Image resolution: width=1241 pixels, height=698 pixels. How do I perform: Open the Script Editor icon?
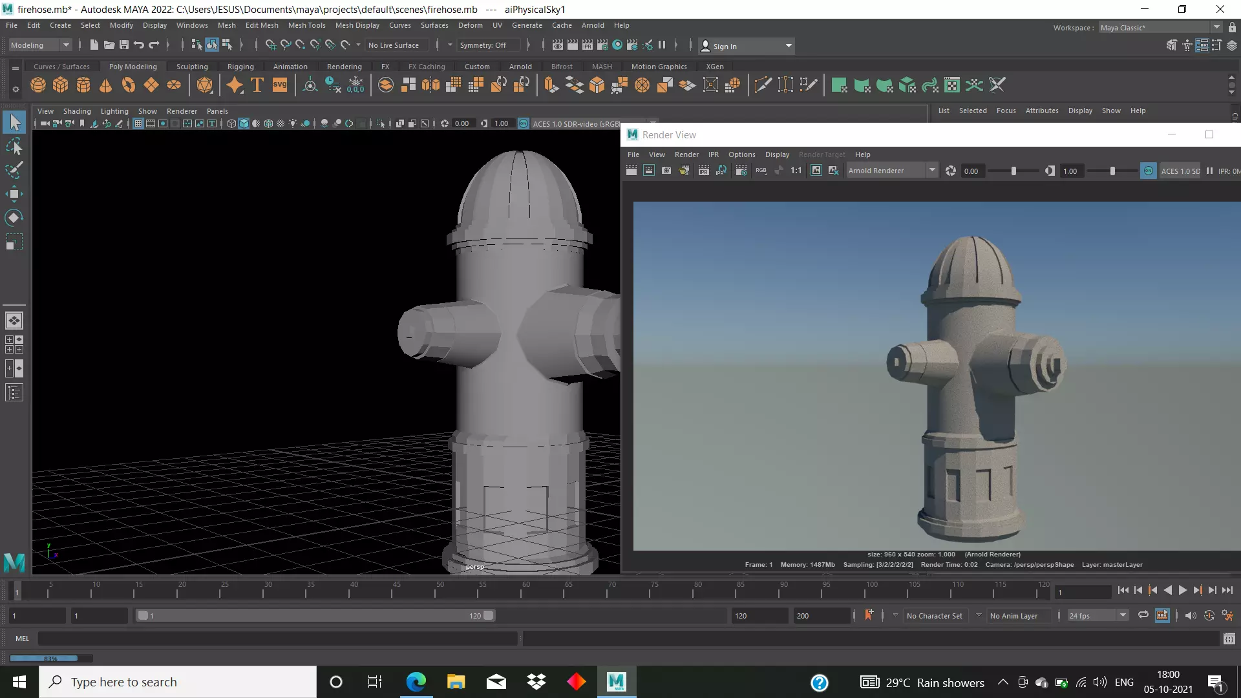[x=1229, y=639]
